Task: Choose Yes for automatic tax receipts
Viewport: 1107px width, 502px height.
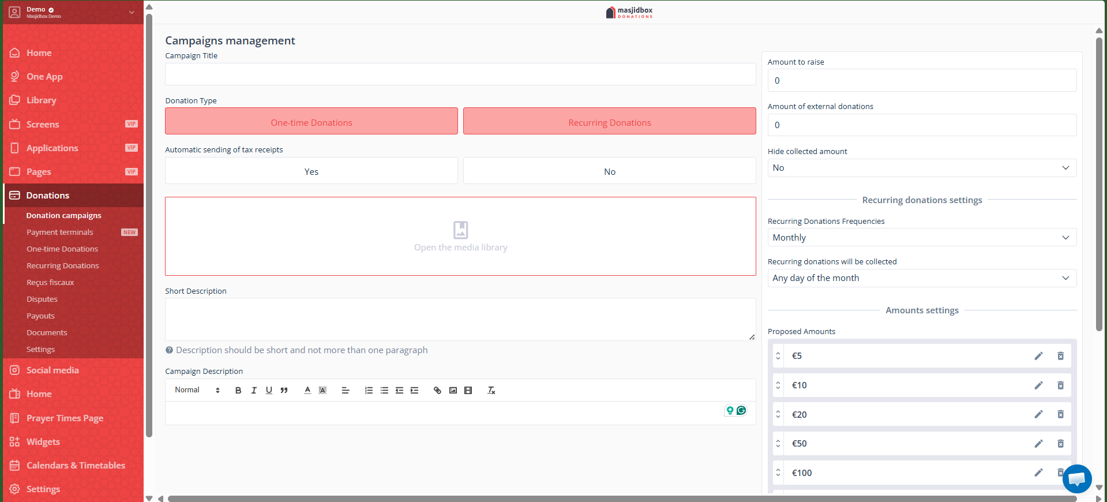Action: pyautogui.click(x=312, y=171)
